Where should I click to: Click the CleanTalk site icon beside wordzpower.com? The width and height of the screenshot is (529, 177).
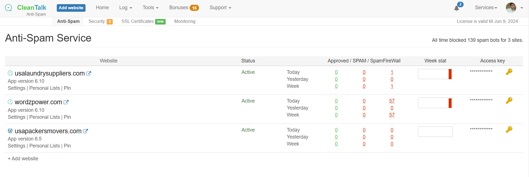pyautogui.click(x=10, y=102)
